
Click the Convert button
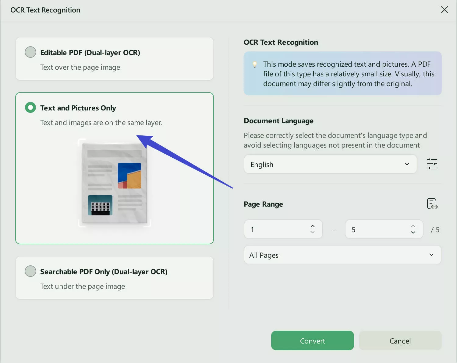[312, 340]
